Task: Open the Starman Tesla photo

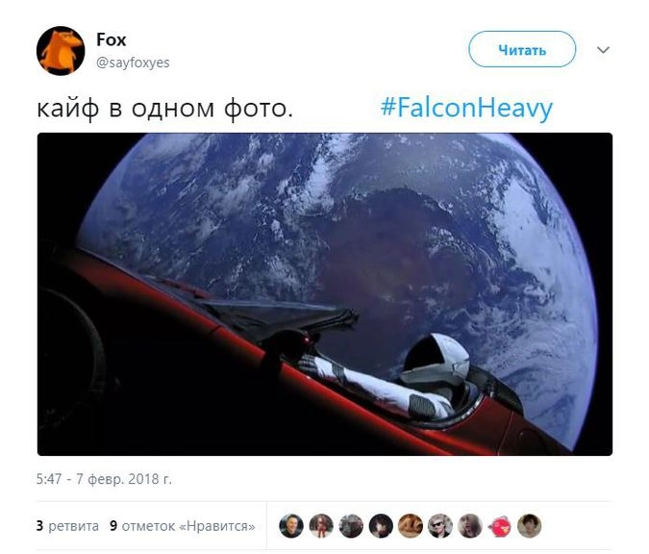Action: click(325, 294)
